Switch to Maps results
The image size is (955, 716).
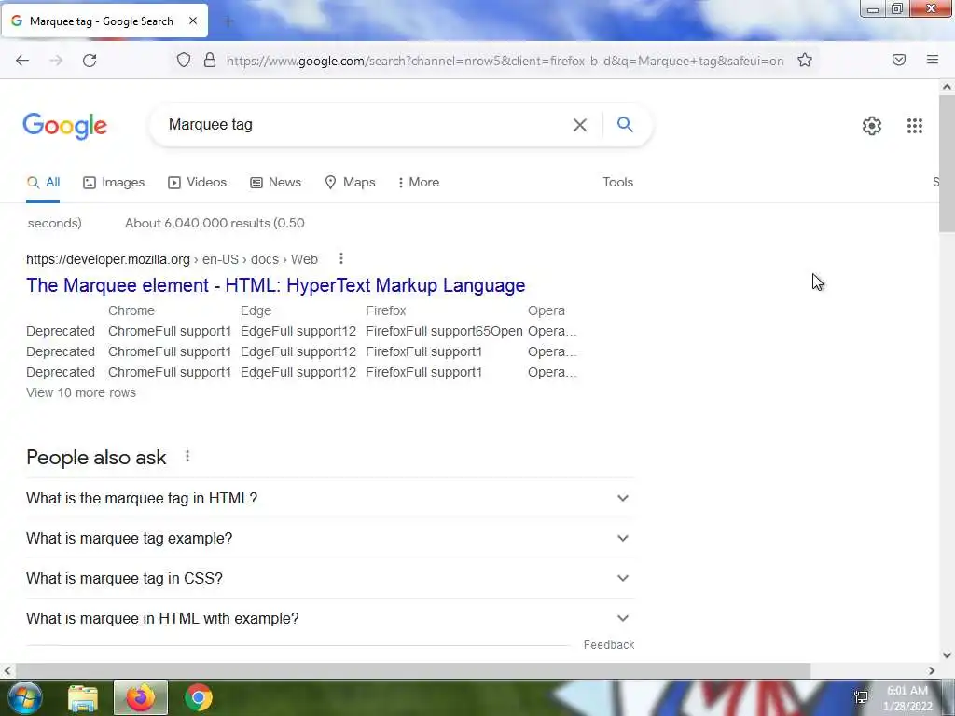(350, 182)
